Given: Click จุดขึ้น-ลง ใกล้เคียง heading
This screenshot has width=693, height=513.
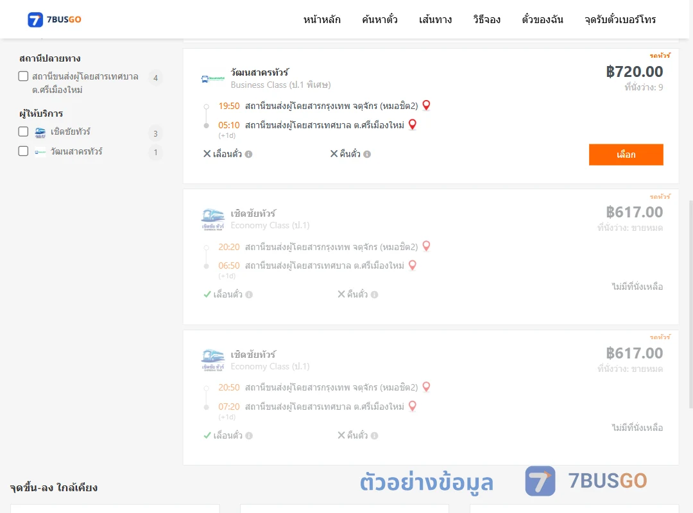Looking at the screenshot, I should (x=54, y=488).
